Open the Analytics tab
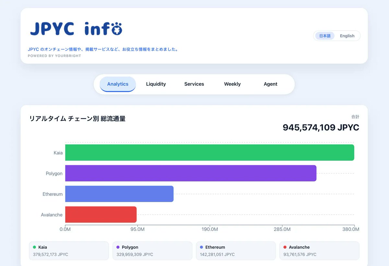Screen dimensions: 389x266 coord(118,84)
